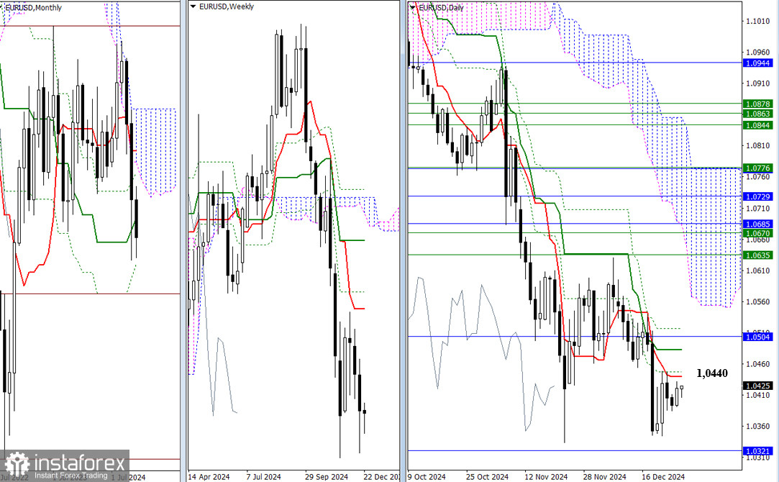Click the 14 Apr 2024 weekly date label
The image size is (779, 482).
coord(209,476)
